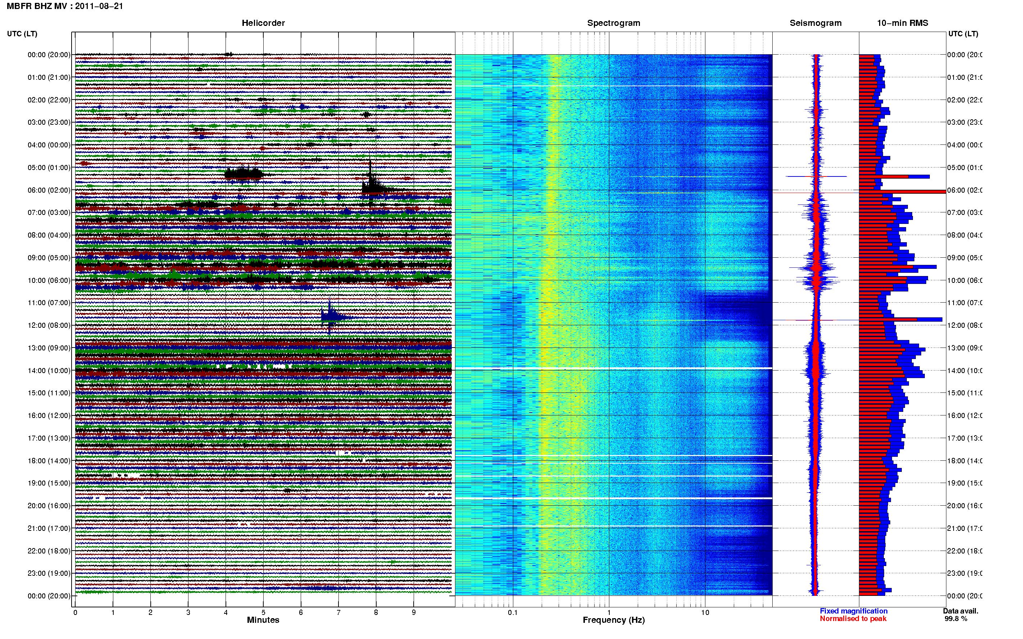Click left-axis time label "16:00 (12:00)"
Image resolution: width=1023 pixels, height=639 pixels.
[x=49, y=415]
